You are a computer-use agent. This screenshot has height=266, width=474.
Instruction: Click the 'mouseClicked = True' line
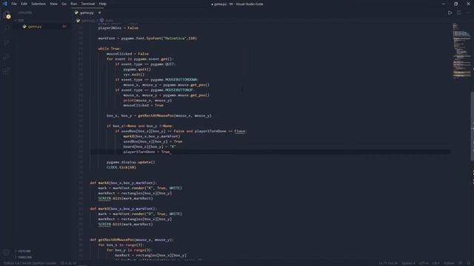143,105
